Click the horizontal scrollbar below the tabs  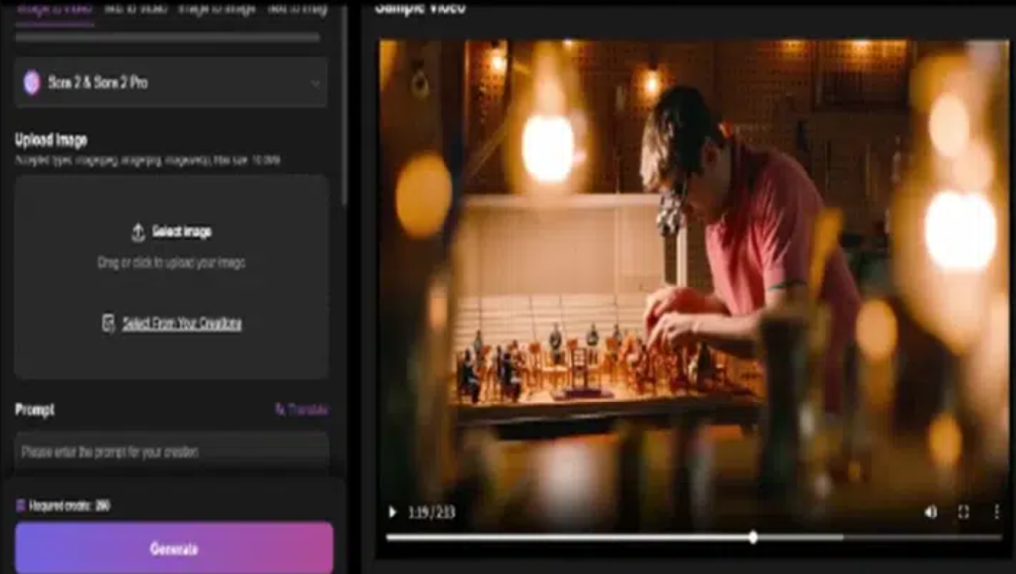[168, 37]
